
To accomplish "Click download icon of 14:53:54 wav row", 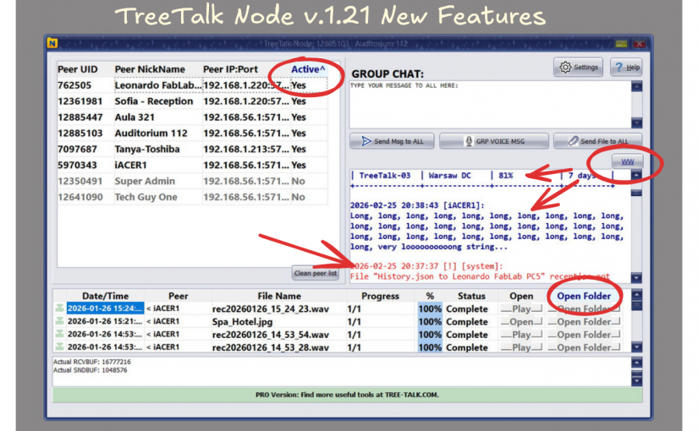I will click(x=60, y=334).
